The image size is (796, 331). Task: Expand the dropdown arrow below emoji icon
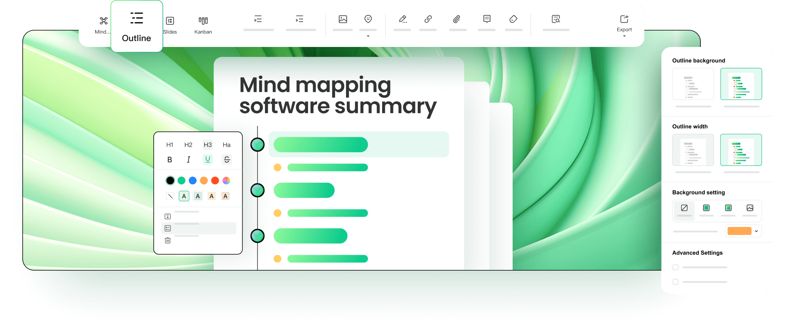click(x=368, y=36)
